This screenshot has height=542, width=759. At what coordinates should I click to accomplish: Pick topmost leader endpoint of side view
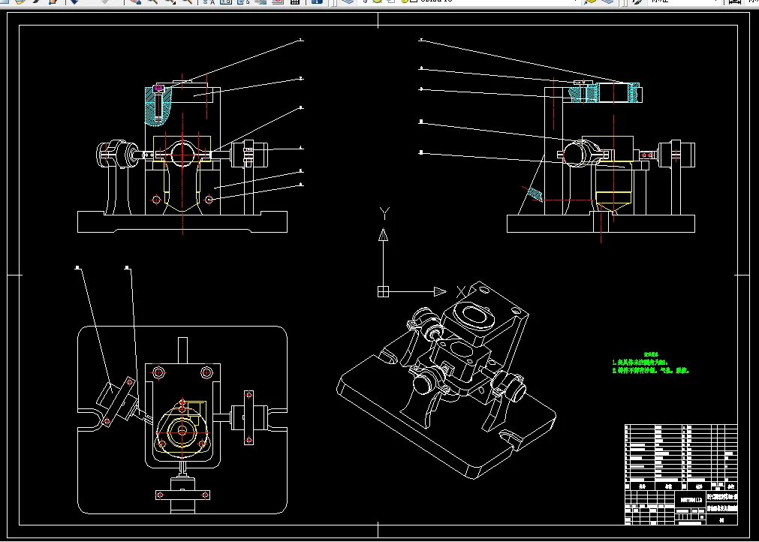[421, 41]
